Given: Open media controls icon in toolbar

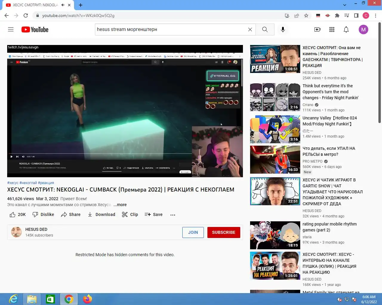Looking at the screenshot, I should 346,15.
